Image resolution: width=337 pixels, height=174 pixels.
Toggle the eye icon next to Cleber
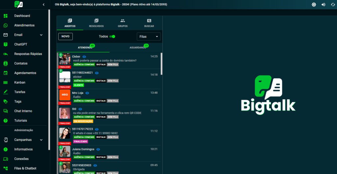coord(84,57)
